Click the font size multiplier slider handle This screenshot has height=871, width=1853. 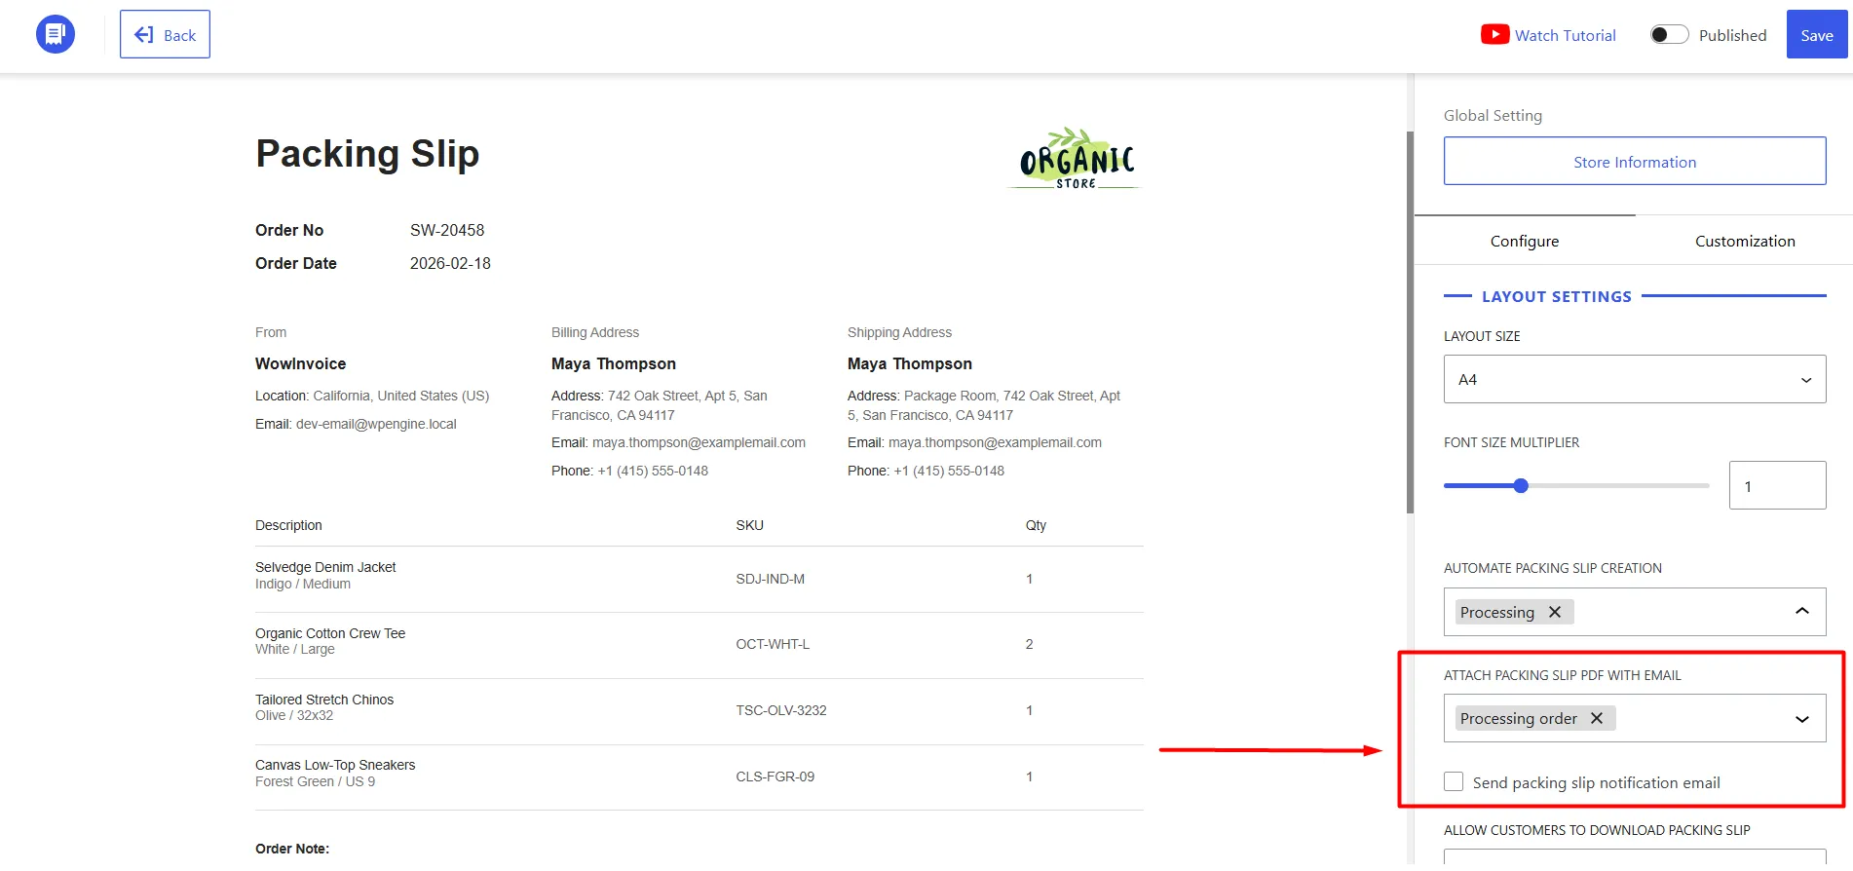pos(1521,485)
